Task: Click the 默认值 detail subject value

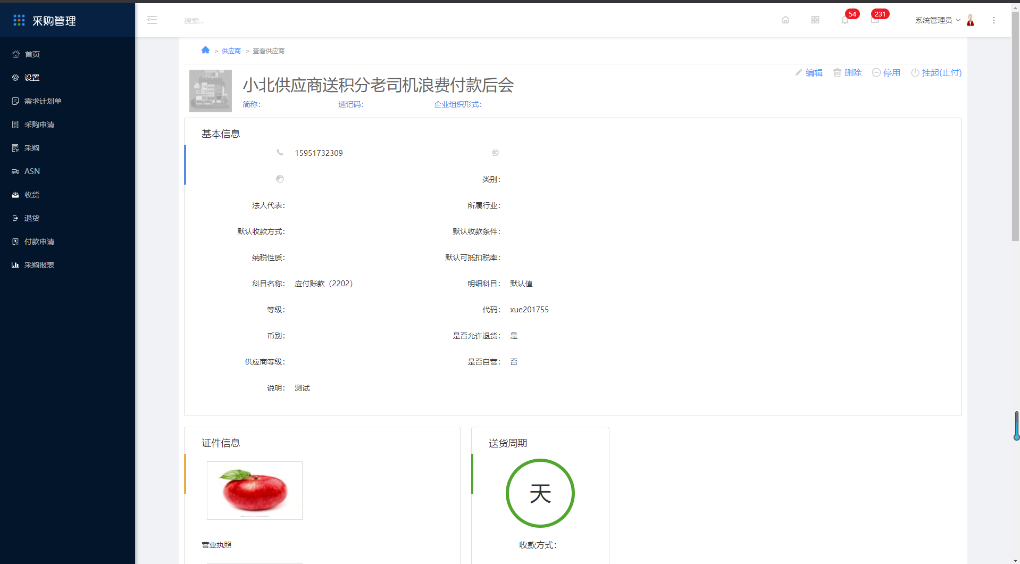Action: 521,284
